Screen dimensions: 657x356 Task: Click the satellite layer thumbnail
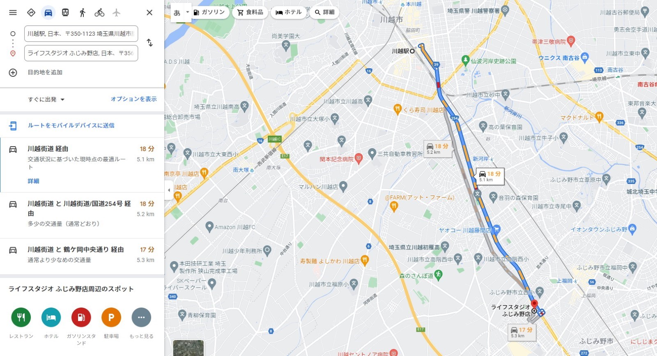click(188, 348)
